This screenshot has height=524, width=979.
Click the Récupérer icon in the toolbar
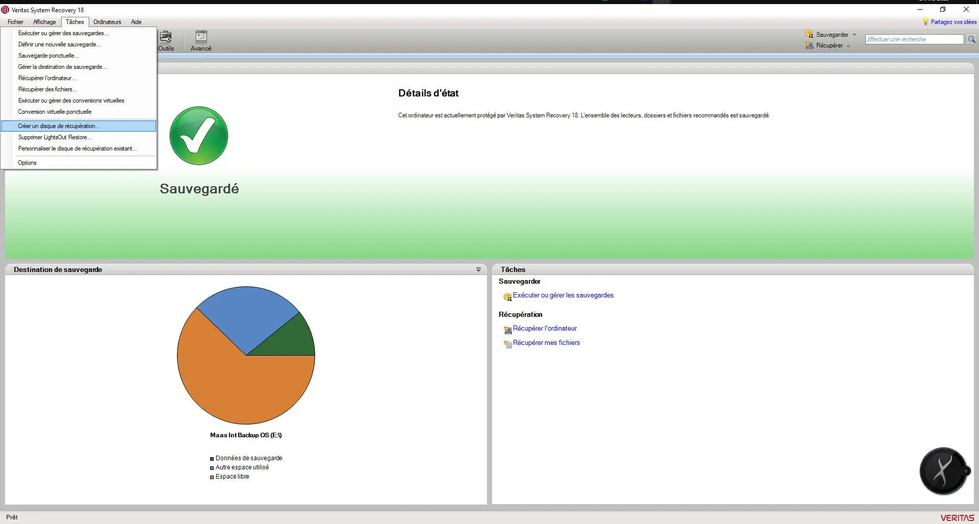809,45
